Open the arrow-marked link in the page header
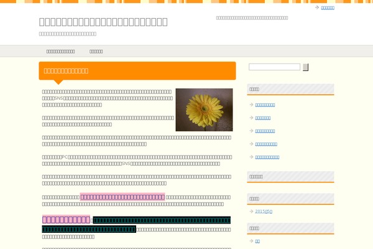This screenshot has width=373, height=249. [328, 8]
